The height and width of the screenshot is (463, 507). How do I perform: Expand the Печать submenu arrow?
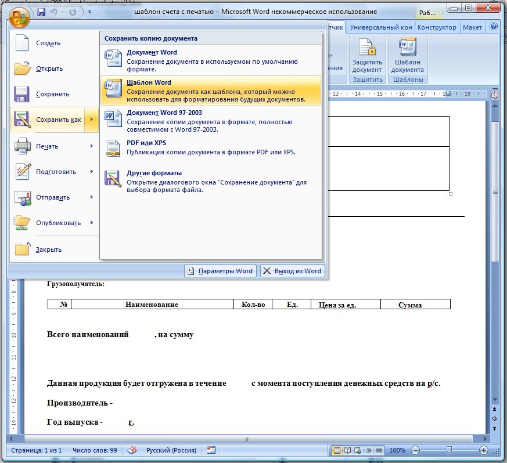click(x=92, y=146)
